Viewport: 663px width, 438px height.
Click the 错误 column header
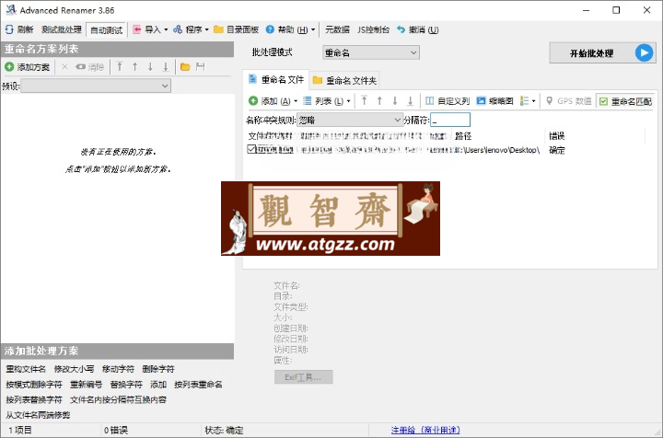pos(556,136)
